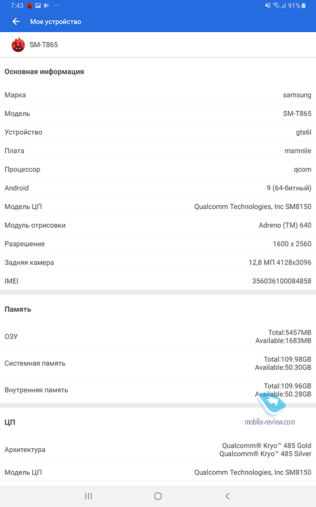Tap the system back chevron button
Viewport: 316px width, 507px height.
pyautogui.click(x=227, y=496)
